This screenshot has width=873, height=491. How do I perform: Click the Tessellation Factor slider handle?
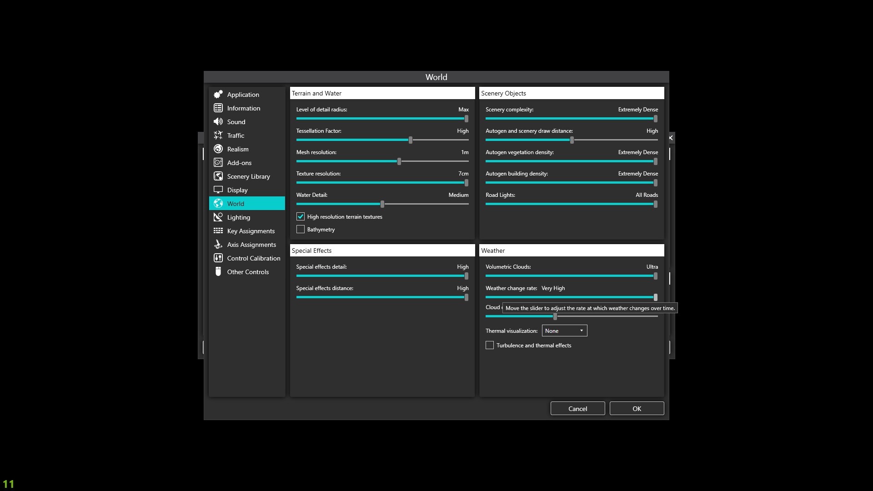click(411, 140)
